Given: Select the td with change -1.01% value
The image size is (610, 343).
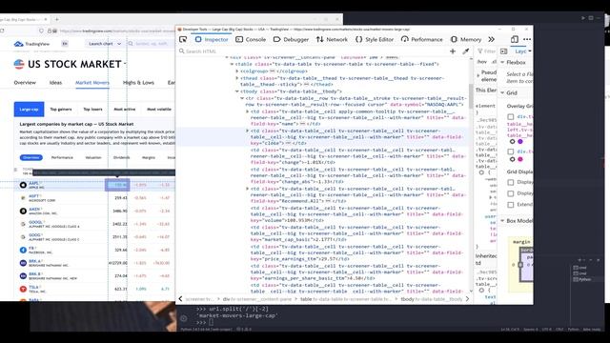Looking at the screenshot, I should coord(358,156).
